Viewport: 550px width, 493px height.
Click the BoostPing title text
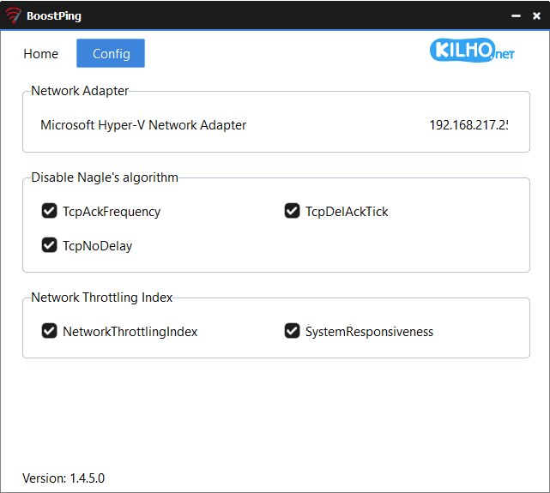point(54,15)
